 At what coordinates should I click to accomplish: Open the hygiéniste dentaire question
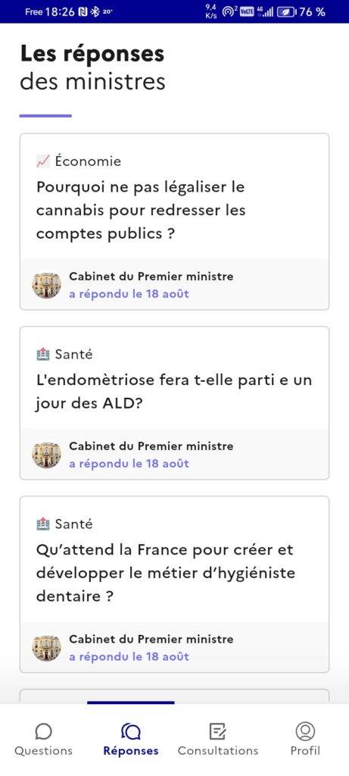point(165,573)
